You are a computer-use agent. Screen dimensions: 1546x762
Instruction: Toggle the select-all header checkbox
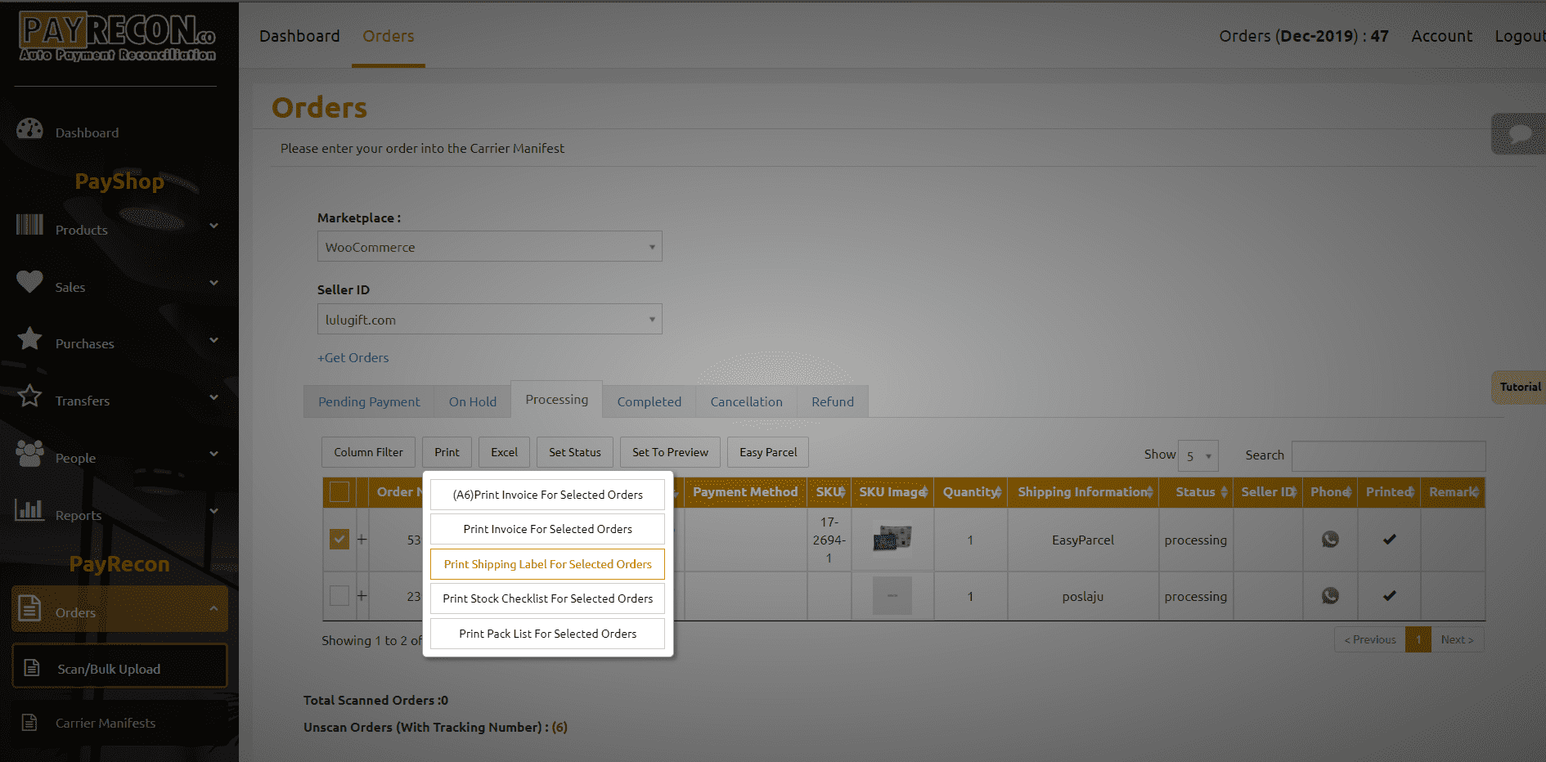pyautogui.click(x=339, y=491)
